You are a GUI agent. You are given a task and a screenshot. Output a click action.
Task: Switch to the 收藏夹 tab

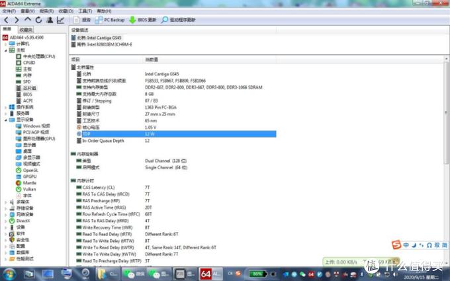26,30
